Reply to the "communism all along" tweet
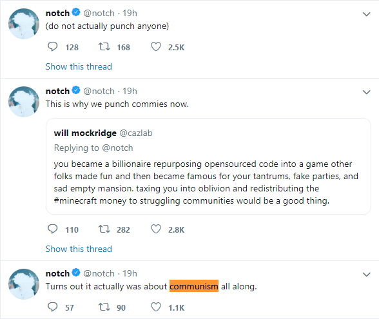Screen dimensions: 379x319 tap(52, 307)
